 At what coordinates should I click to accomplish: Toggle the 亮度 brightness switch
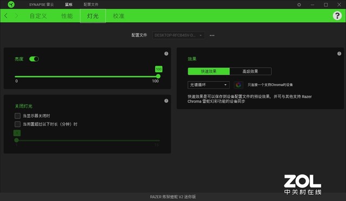[34, 59]
